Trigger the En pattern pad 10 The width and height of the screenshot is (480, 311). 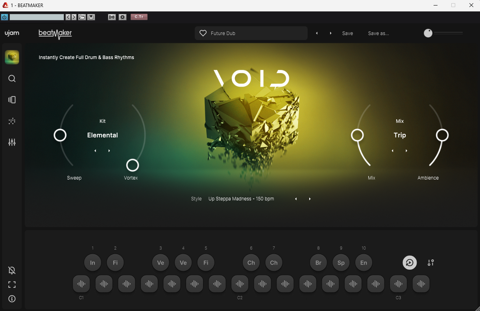pyautogui.click(x=364, y=263)
